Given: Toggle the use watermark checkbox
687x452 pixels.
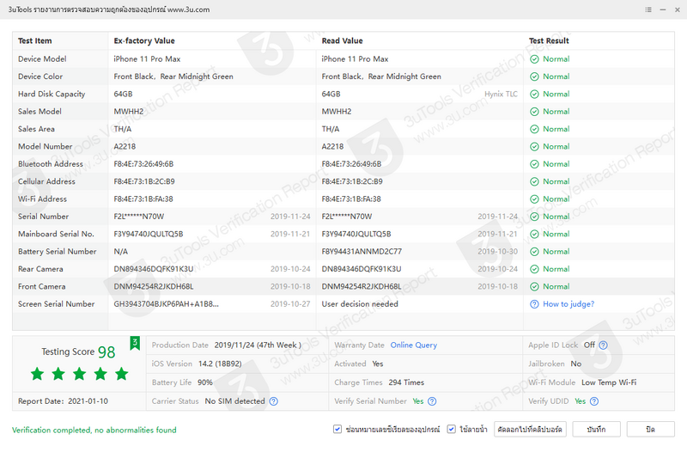Looking at the screenshot, I should pyautogui.click(x=451, y=429).
